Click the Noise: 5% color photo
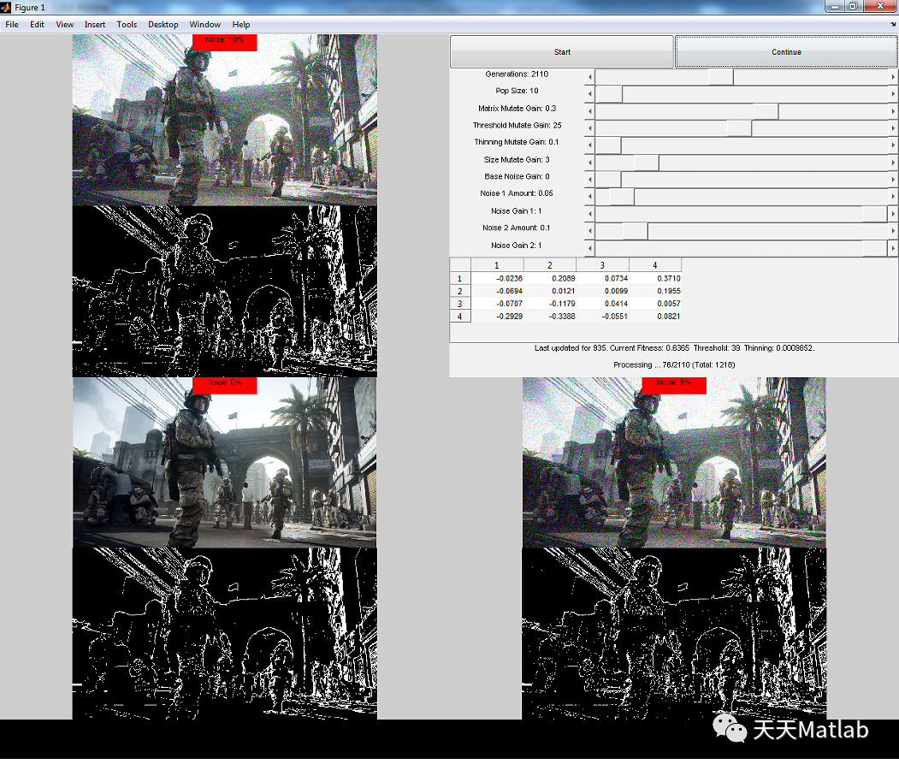899x770 pixels. (x=674, y=463)
